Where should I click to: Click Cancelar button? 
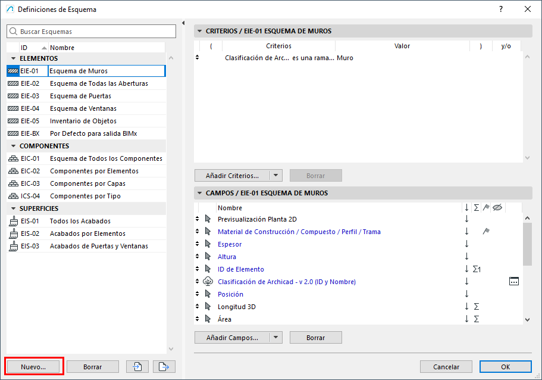pyautogui.click(x=446, y=366)
